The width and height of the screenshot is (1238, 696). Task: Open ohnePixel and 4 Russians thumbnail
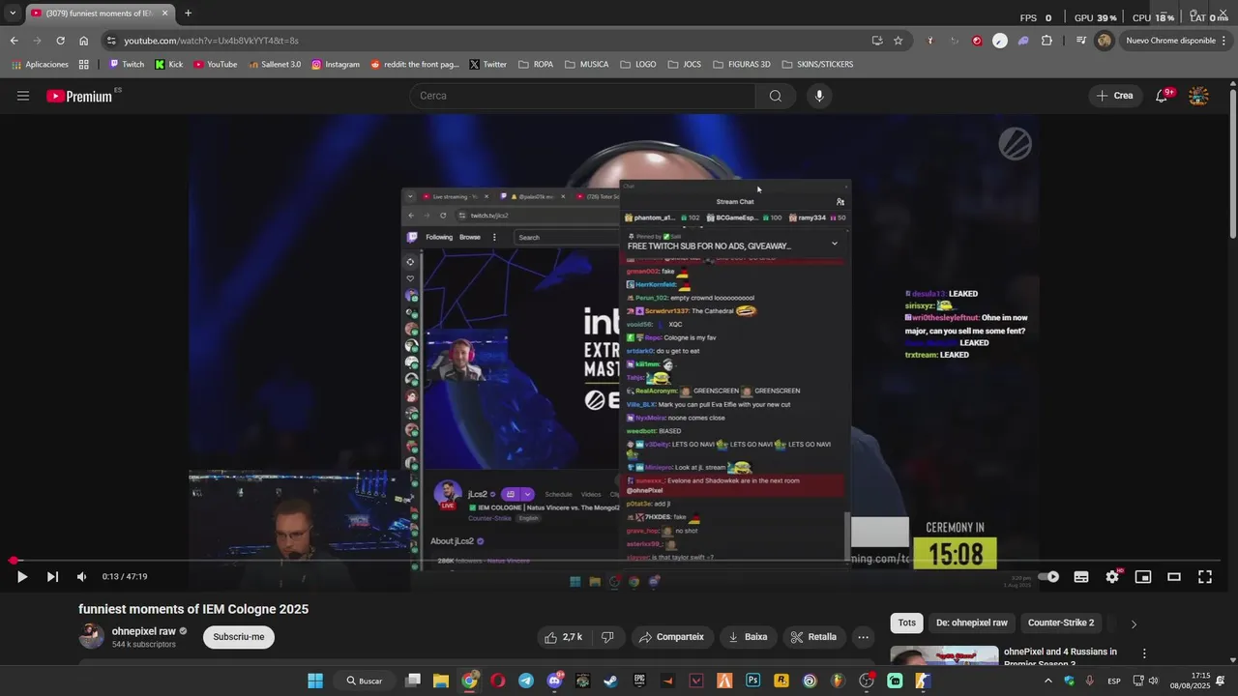[x=944, y=656]
